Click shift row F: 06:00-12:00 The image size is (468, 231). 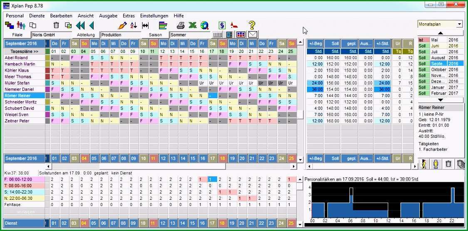24,179
